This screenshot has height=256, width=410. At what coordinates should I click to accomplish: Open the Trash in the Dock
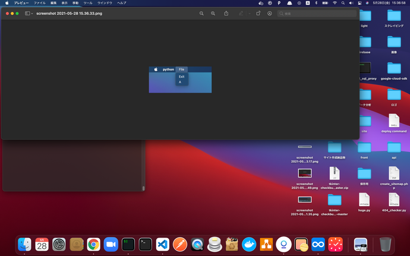(x=386, y=245)
